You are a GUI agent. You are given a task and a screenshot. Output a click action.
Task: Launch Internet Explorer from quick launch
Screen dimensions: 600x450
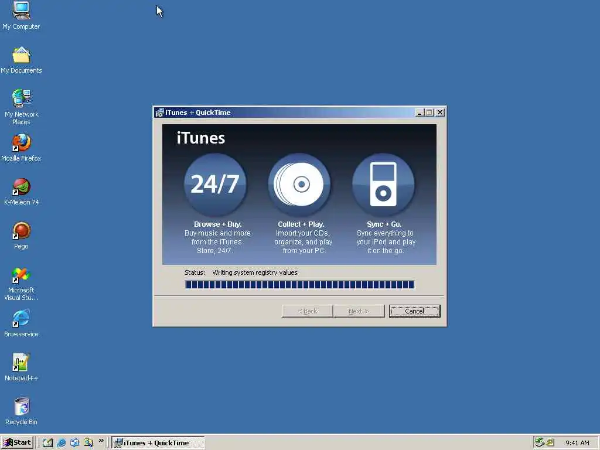point(61,443)
